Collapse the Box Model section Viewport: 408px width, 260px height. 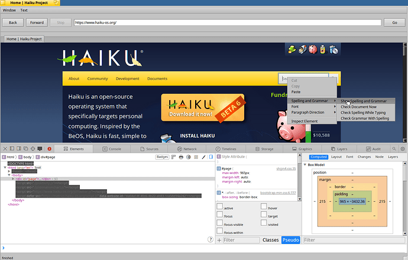pyautogui.click(x=305, y=164)
